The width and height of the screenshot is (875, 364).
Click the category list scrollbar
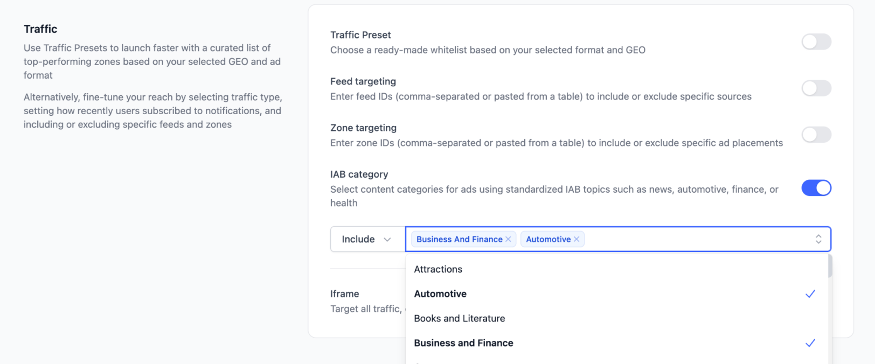[x=830, y=267]
